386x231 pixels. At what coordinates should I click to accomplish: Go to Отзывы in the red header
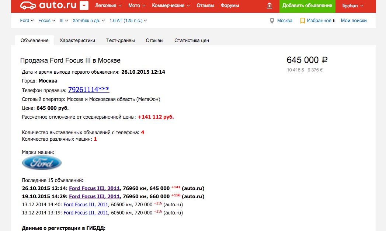click(x=205, y=6)
